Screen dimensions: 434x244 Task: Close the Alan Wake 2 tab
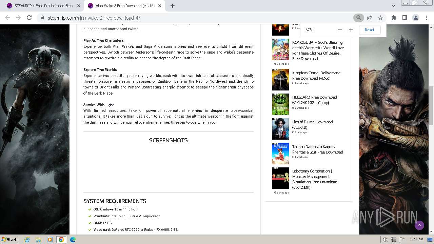point(160,6)
